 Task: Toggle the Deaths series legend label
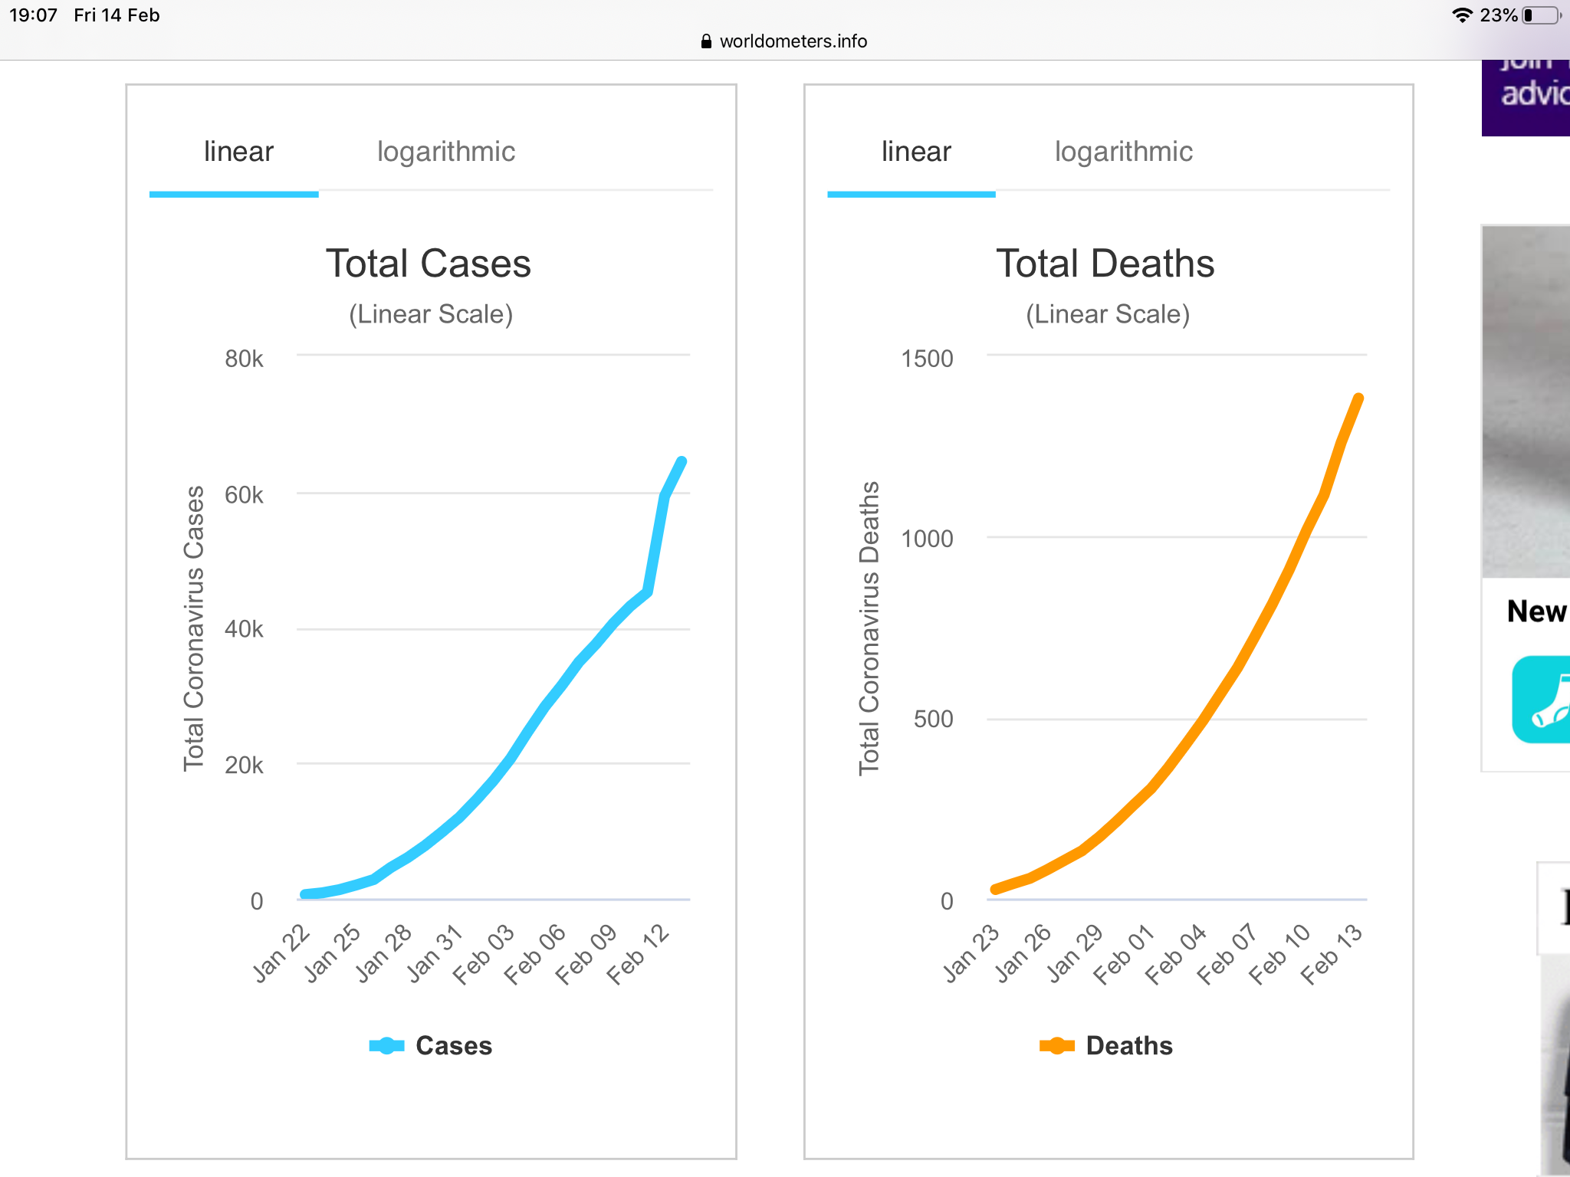click(1129, 1046)
